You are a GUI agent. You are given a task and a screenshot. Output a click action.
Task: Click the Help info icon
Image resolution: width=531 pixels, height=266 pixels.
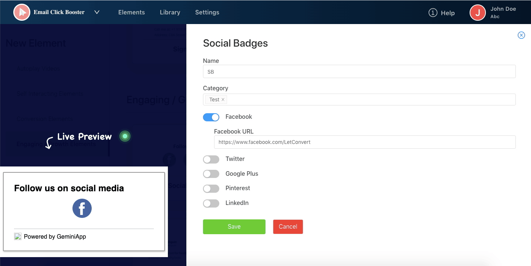(433, 13)
